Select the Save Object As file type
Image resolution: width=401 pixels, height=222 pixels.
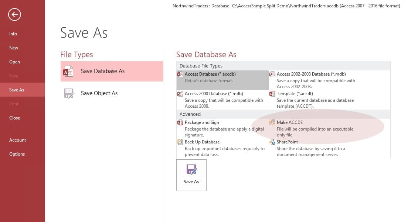(x=112, y=93)
